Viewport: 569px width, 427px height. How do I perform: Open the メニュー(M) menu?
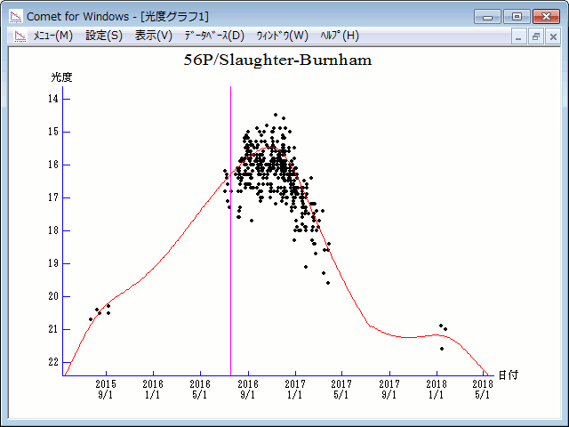[53, 36]
